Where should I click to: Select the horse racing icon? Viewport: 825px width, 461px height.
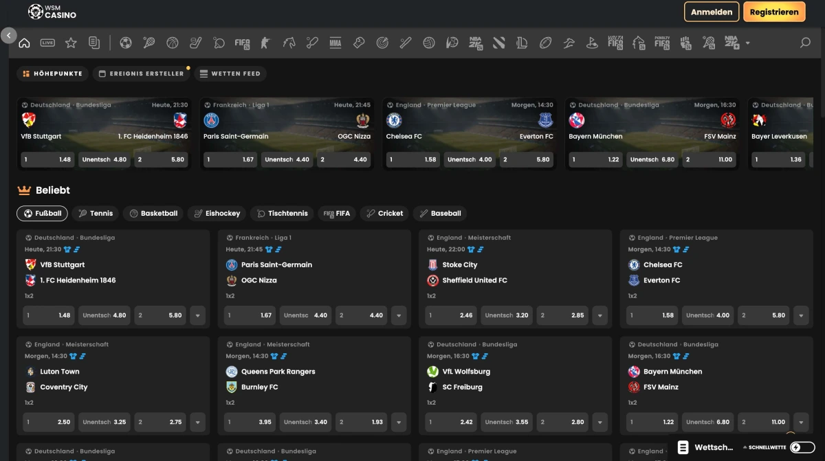(x=289, y=43)
